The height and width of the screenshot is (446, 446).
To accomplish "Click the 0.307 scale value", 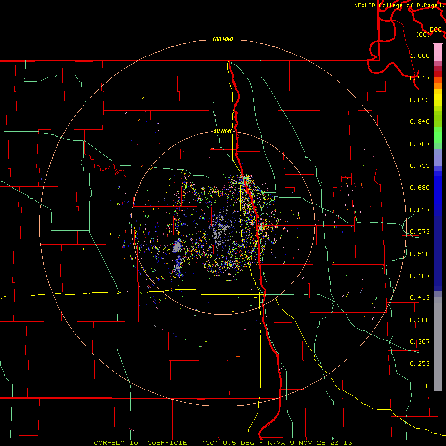I will pos(420,341).
